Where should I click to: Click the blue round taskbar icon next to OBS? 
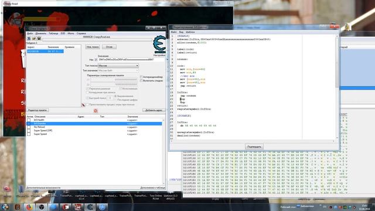click(53, 207)
